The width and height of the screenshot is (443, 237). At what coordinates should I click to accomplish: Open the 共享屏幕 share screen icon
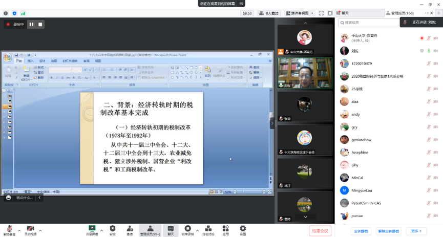pyautogui.click(x=92, y=229)
